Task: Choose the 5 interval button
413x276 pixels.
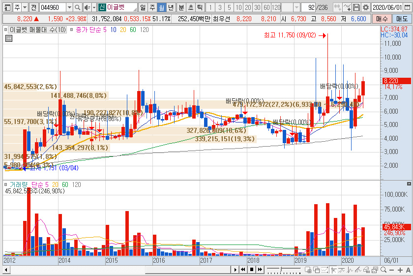Action: tap(229, 7)
